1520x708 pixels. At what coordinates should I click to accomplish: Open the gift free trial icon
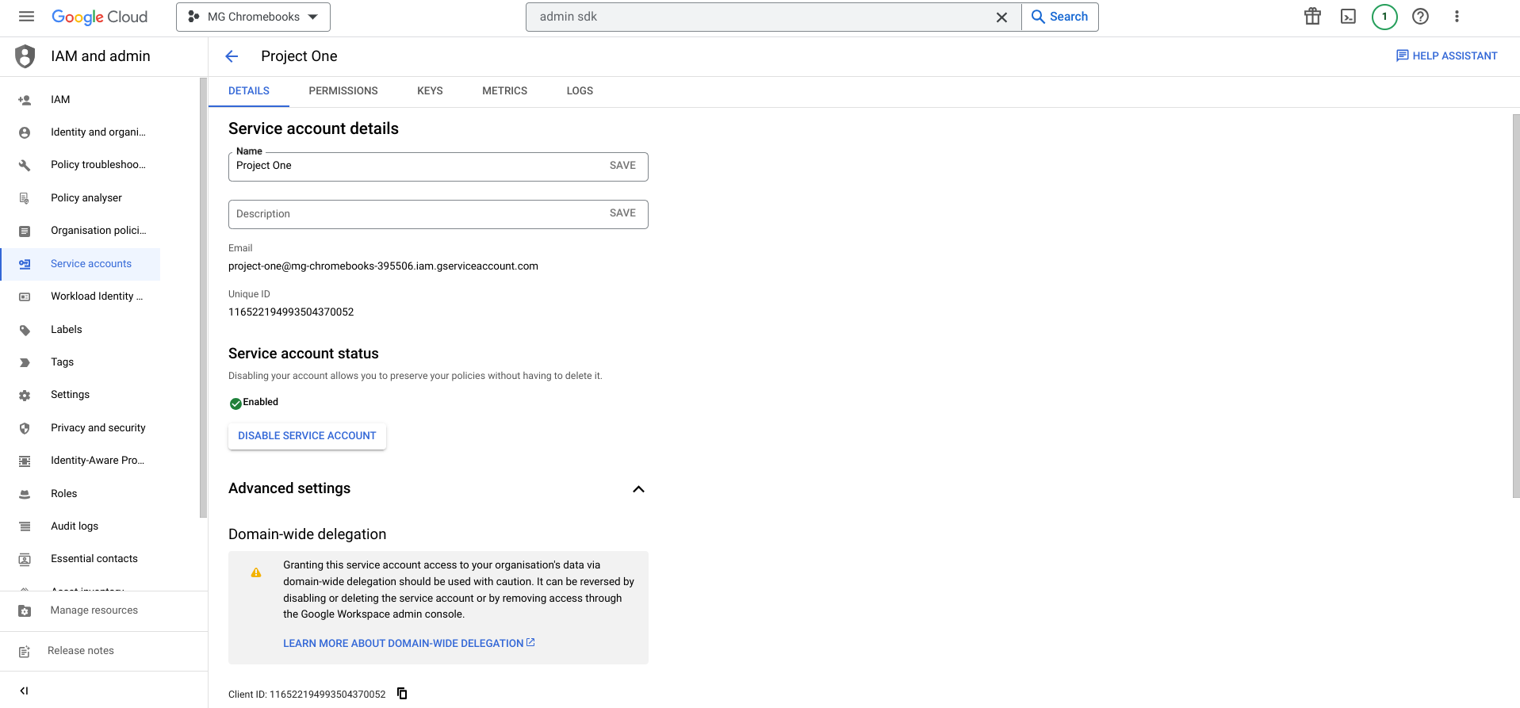1313,17
